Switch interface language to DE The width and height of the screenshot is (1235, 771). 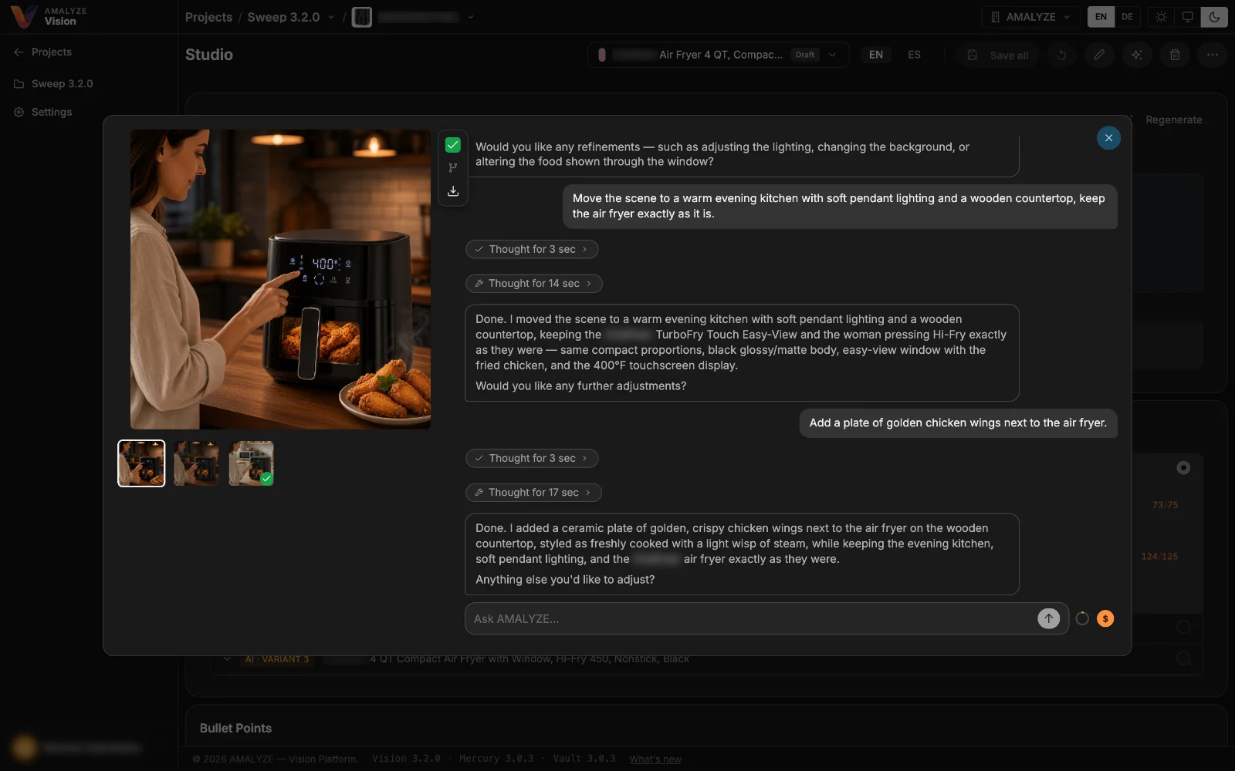pyautogui.click(x=1127, y=17)
